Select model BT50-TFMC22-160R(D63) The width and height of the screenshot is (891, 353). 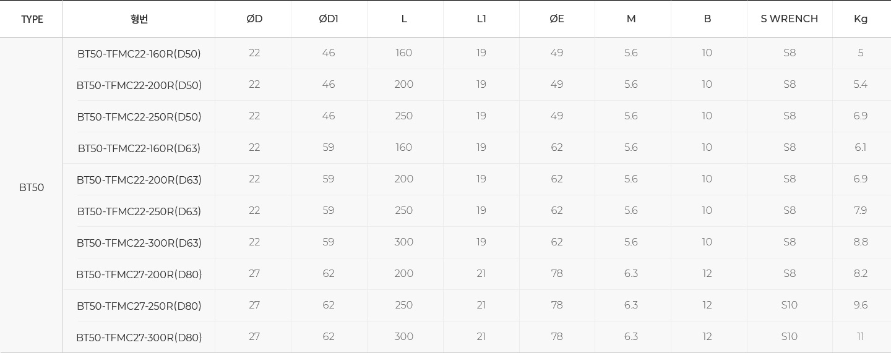[x=139, y=148]
